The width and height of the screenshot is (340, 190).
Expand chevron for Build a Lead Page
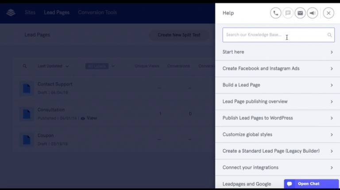coord(332,85)
